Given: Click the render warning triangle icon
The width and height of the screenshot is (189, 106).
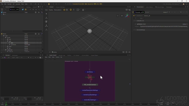Looking at the screenshot, I should click(183, 4).
